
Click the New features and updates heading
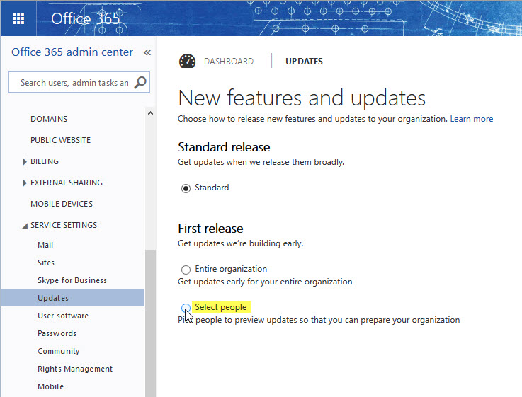tap(302, 98)
